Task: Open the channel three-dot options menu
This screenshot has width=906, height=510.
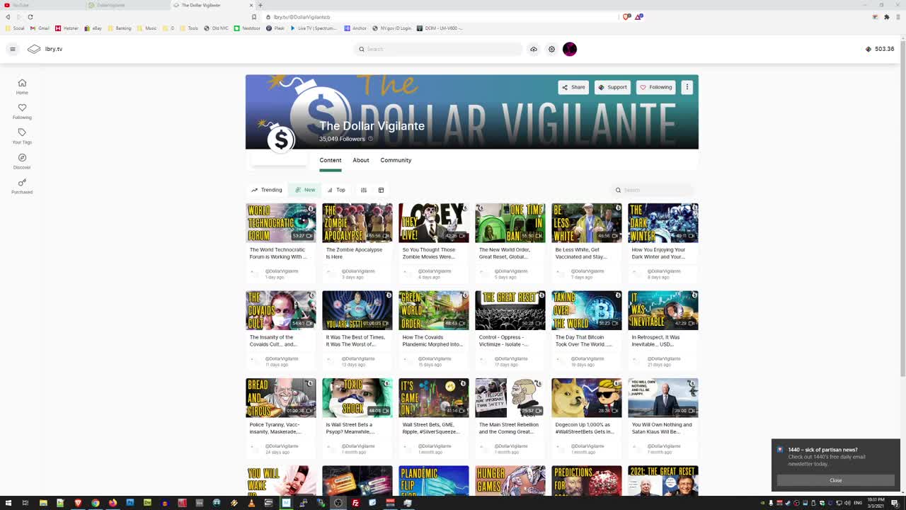Action: [687, 87]
